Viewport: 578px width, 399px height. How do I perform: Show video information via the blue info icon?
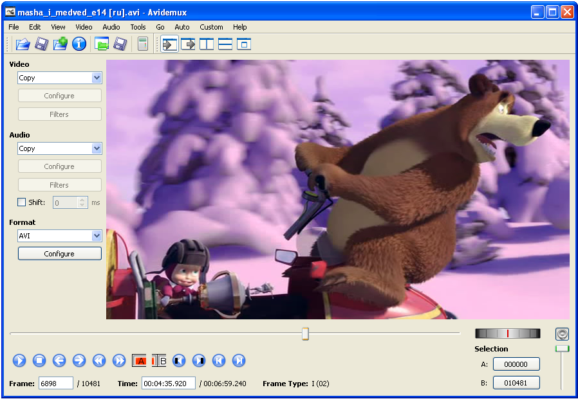[x=79, y=44]
